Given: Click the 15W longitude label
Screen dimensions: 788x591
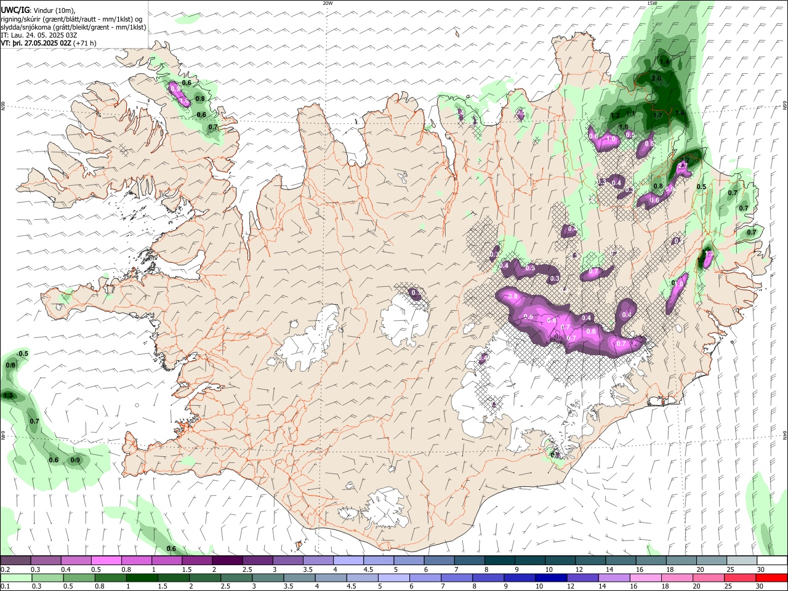Looking at the screenshot, I should click(652, 3).
